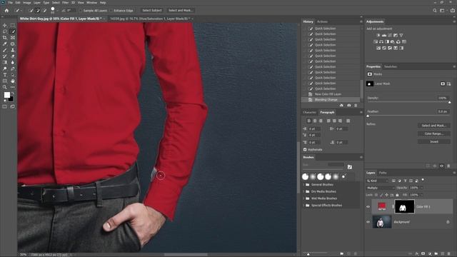Hide the Color Fill 1 layer
The image size is (457, 257).
(x=368, y=206)
